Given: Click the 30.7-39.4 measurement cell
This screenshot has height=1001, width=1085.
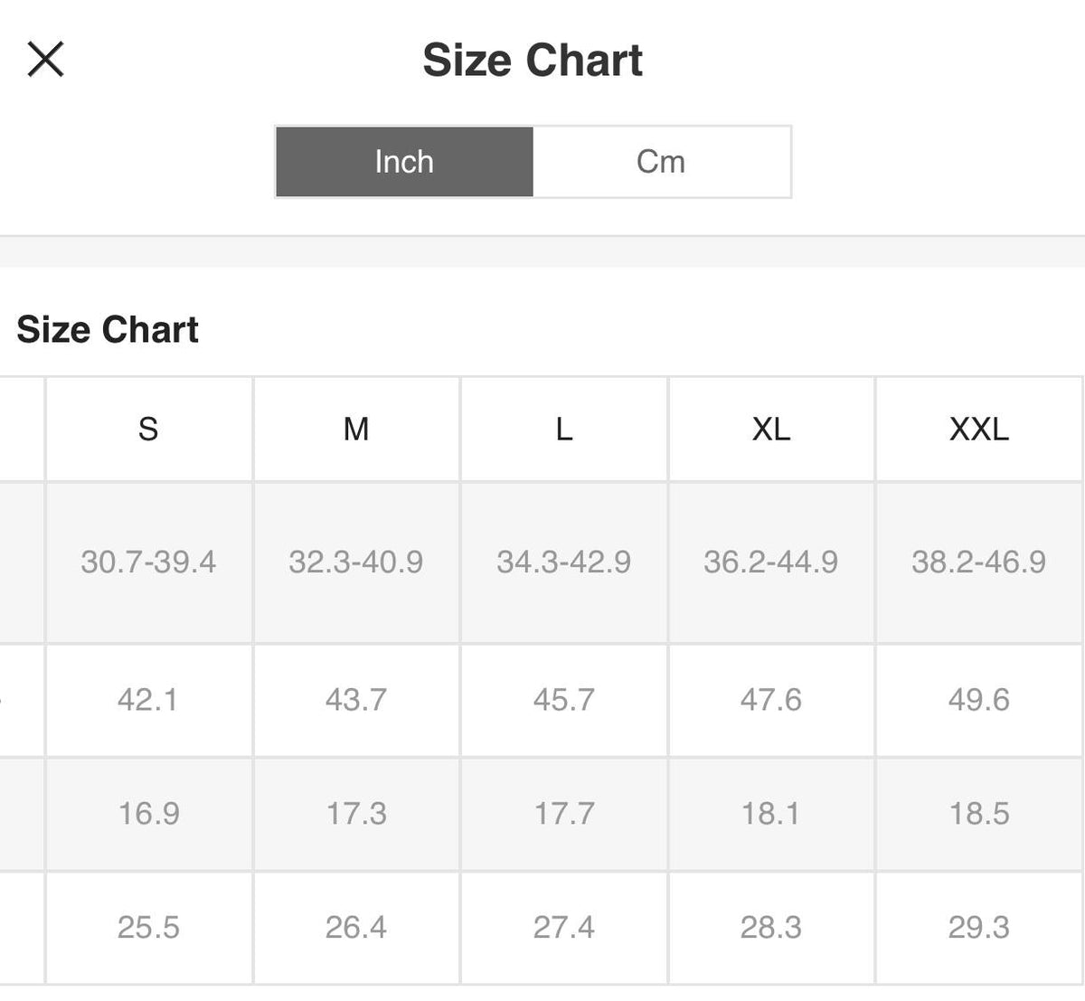Looking at the screenshot, I should (x=148, y=562).
